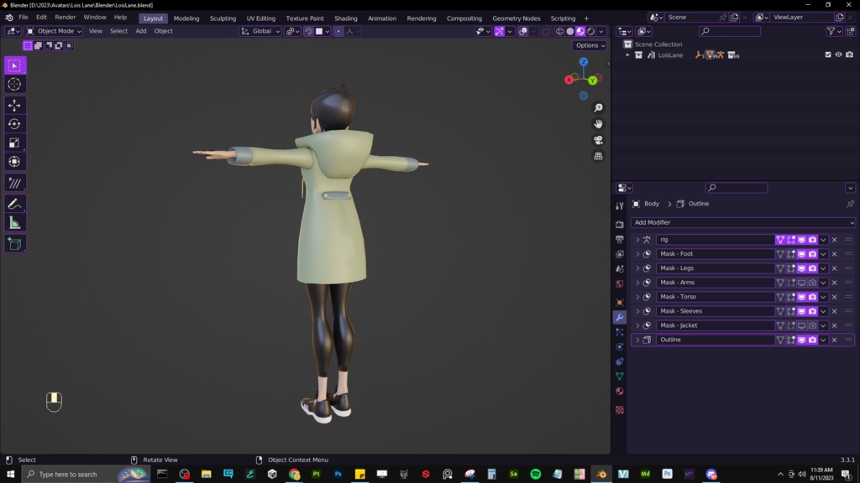Disable render visibility on Mask - Torso modifier
860x483 pixels.
813,297
